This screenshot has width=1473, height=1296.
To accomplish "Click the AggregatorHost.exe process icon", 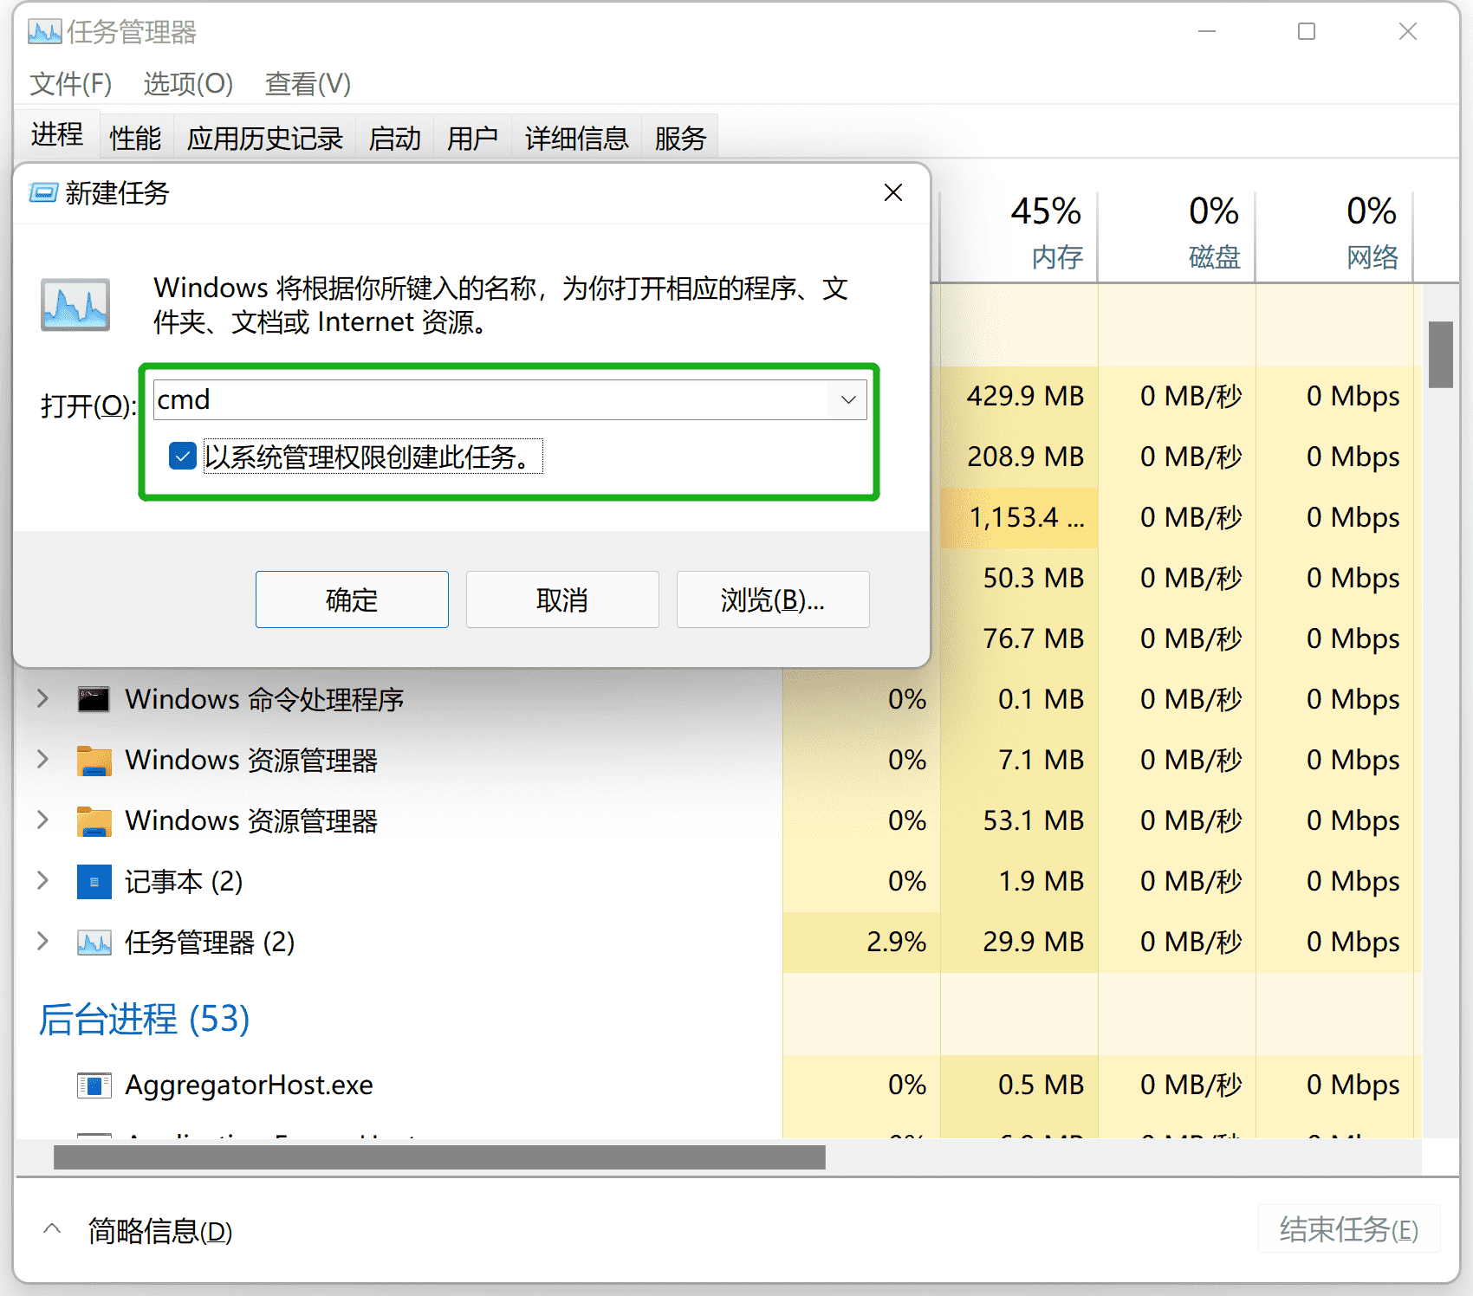I will (x=94, y=1085).
